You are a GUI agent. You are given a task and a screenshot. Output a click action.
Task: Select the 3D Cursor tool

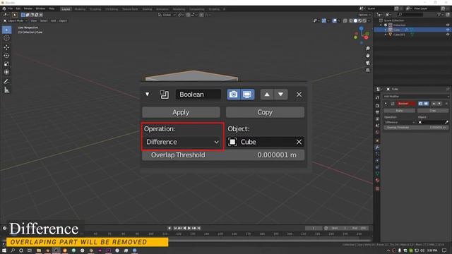tap(6, 38)
